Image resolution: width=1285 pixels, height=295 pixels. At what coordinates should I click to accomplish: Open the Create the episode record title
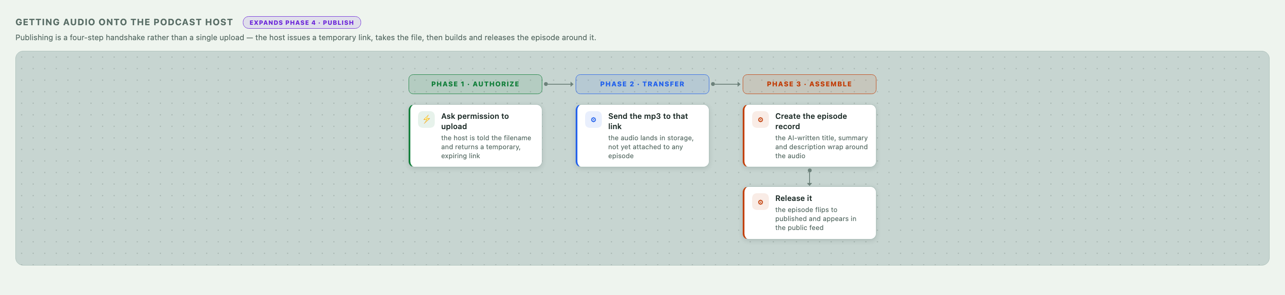click(811, 121)
